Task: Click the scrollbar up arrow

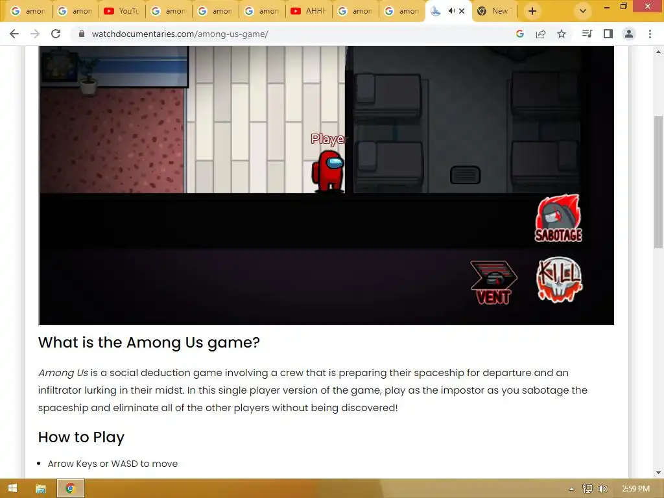Action: 659,52
